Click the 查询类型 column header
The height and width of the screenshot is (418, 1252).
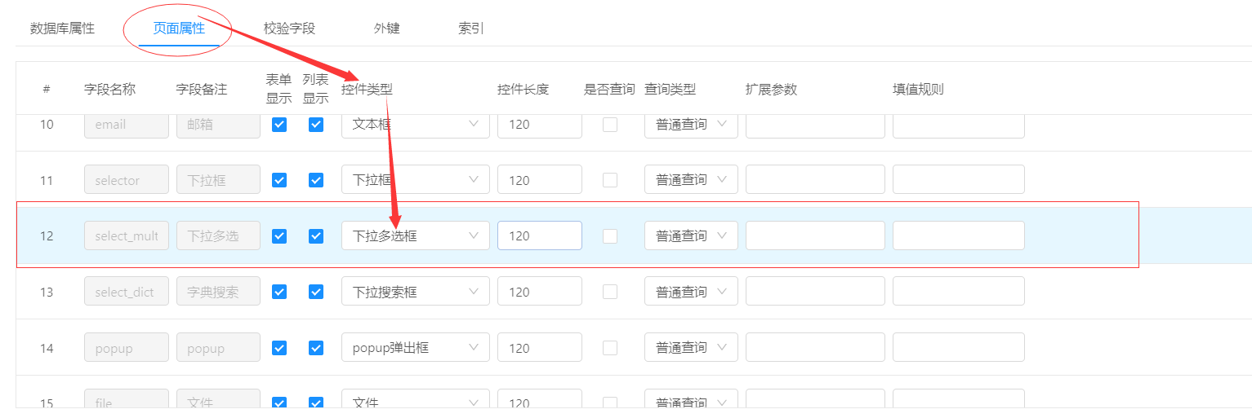[x=670, y=89]
